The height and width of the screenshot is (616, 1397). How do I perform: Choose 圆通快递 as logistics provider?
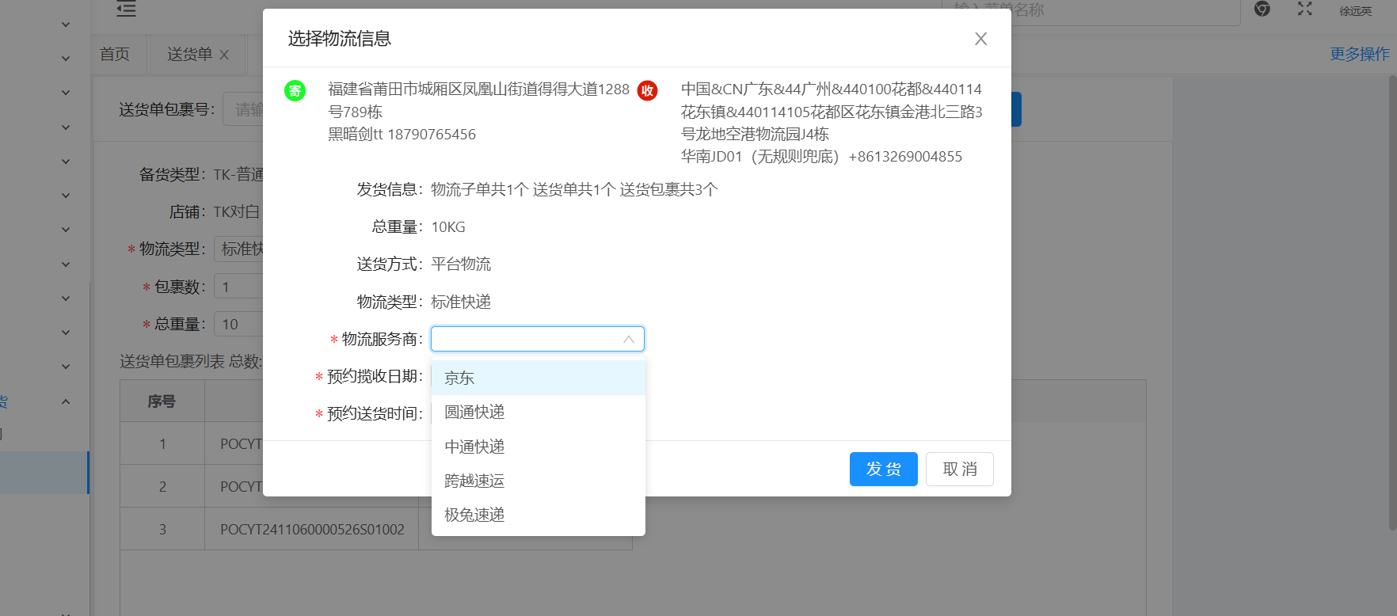[x=474, y=412]
